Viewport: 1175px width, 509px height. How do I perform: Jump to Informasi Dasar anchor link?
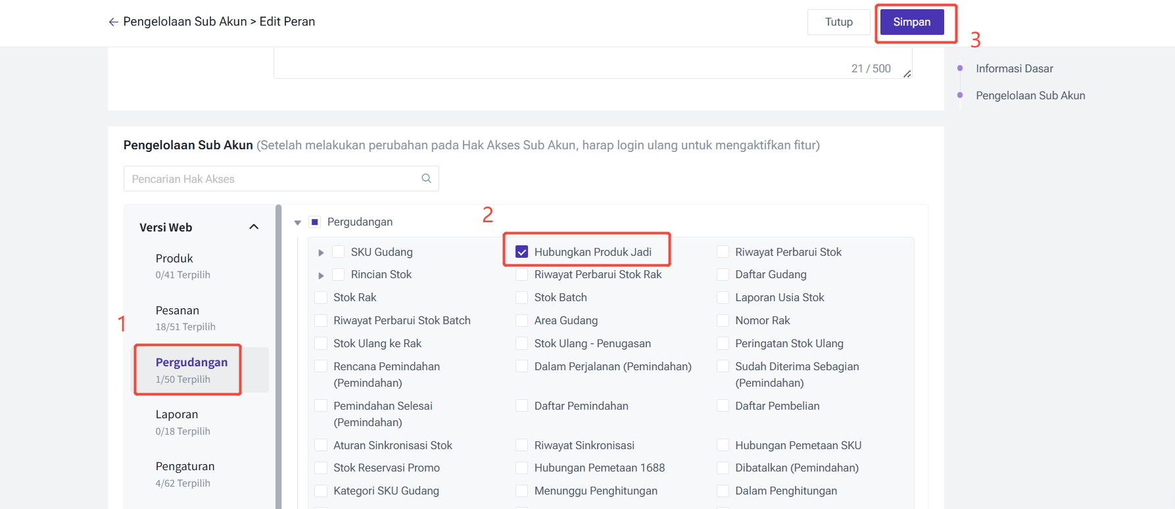[1014, 68]
